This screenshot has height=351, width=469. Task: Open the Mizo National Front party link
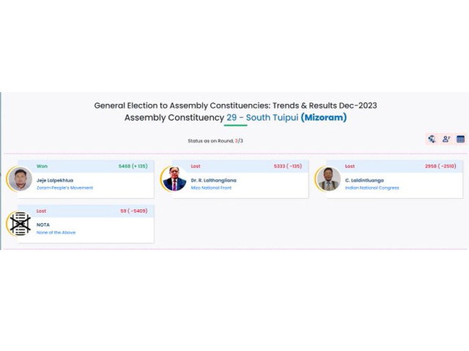pos(211,188)
